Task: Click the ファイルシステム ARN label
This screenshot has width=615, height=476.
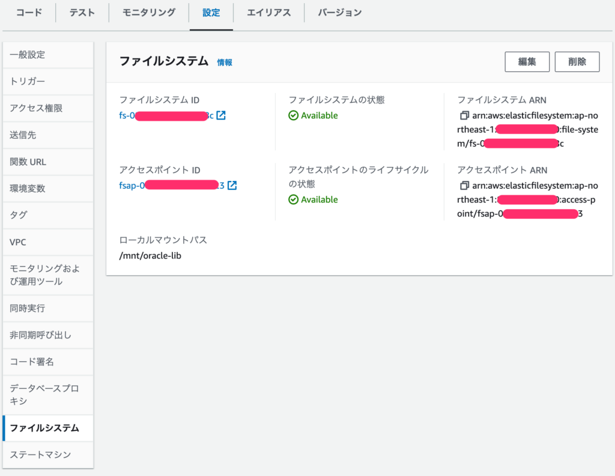Action: (x=501, y=100)
